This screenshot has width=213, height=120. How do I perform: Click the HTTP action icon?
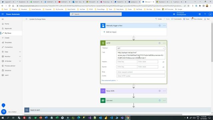point(103,43)
